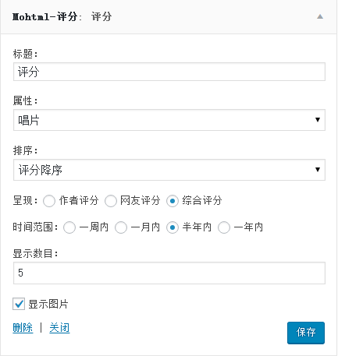Viewport: 338px width, 356px height.
Task: Click the 显示数目 number field
Action: [169, 273]
